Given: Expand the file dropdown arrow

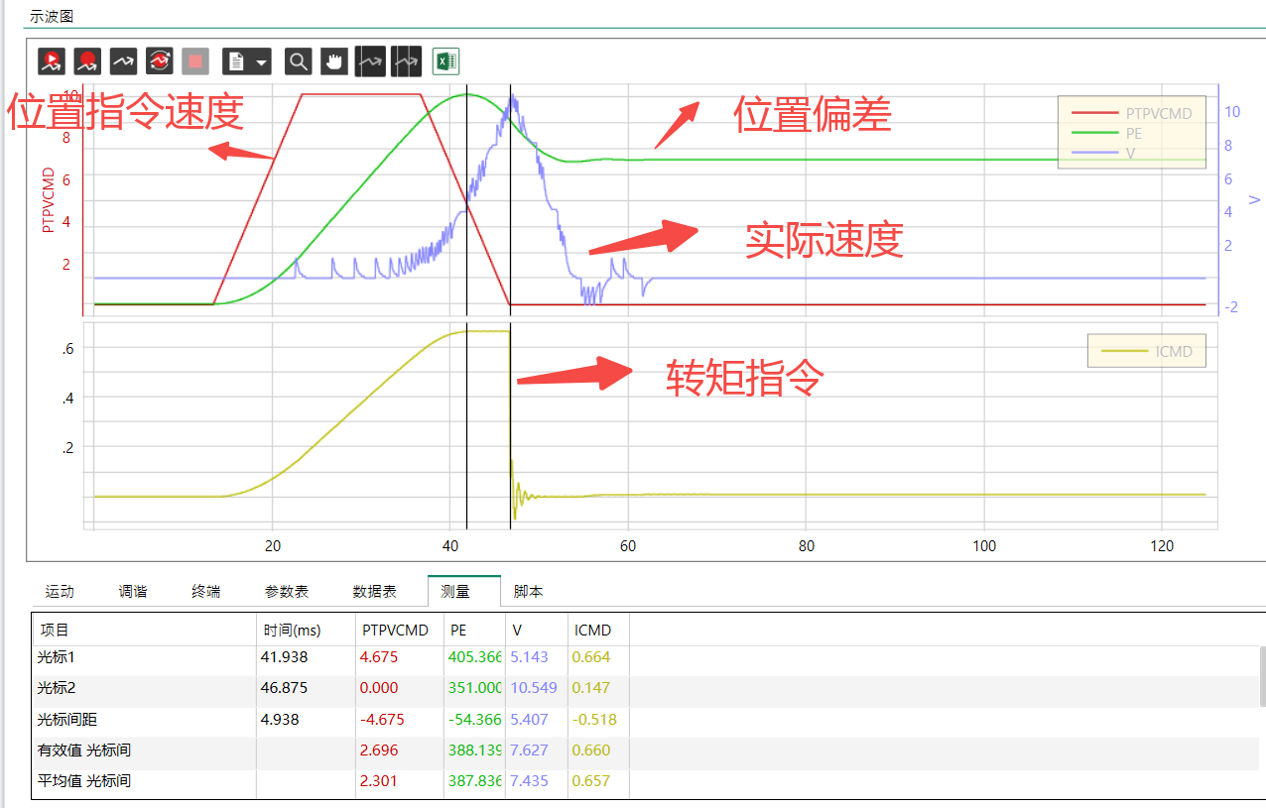Looking at the screenshot, I should coord(262,61).
